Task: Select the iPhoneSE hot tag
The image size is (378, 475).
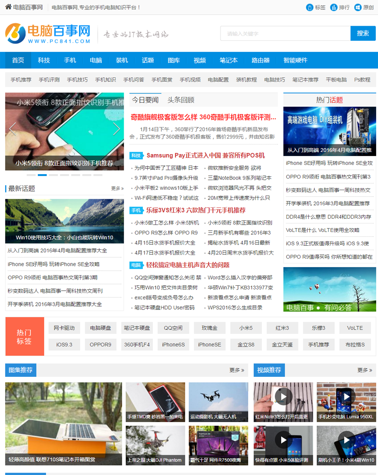Action: (x=209, y=344)
